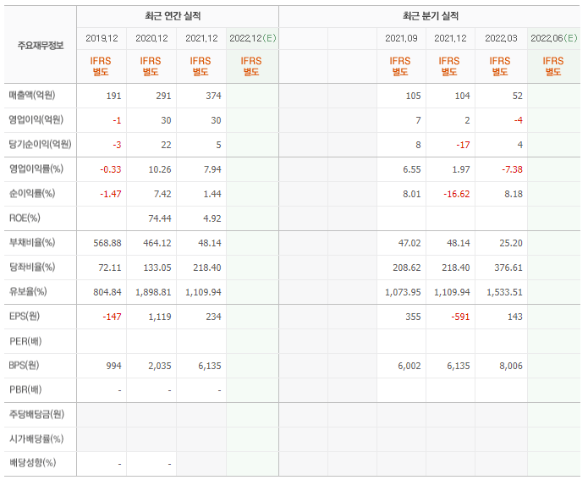Select the 8.18 net margin value
Screen dimensions: 588x480
514,194
